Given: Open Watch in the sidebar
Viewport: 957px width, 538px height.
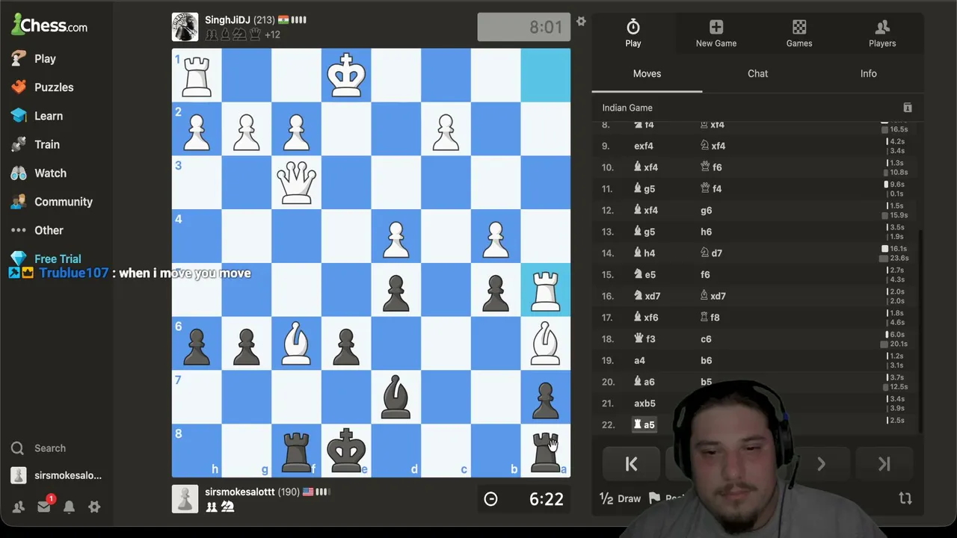Looking at the screenshot, I should (x=50, y=173).
